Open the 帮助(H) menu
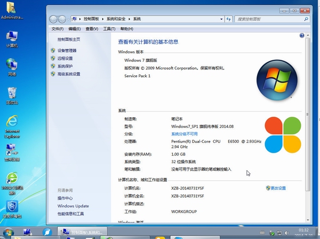This screenshot has width=320, height=239. (127, 29)
